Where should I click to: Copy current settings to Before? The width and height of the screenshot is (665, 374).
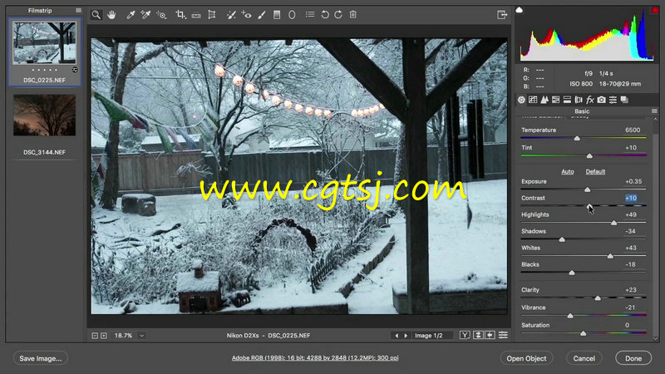click(x=490, y=336)
